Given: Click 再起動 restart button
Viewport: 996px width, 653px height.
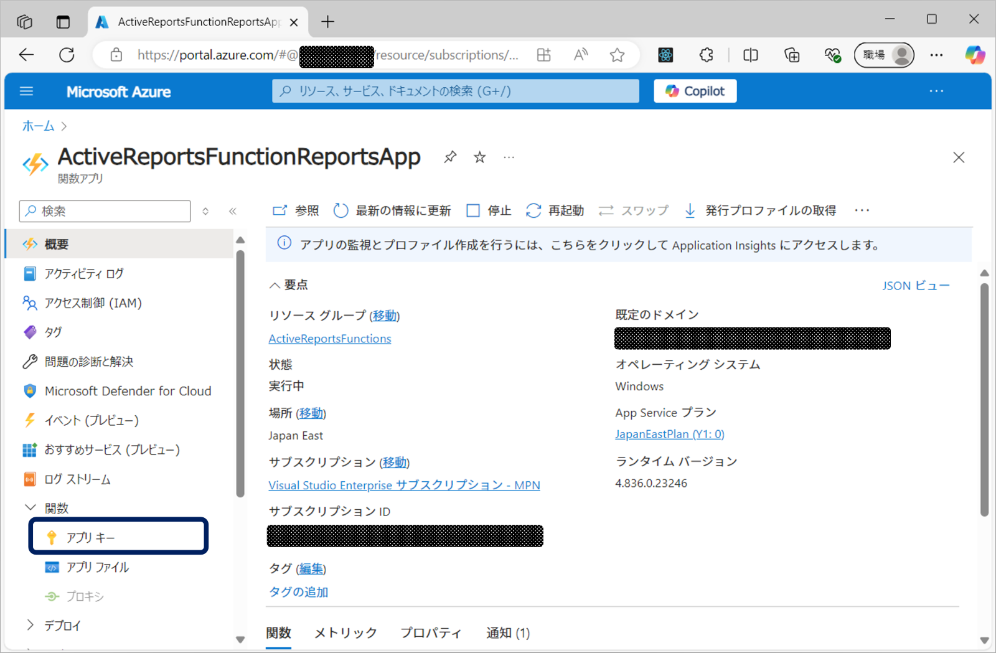Looking at the screenshot, I should tap(555, 210).
